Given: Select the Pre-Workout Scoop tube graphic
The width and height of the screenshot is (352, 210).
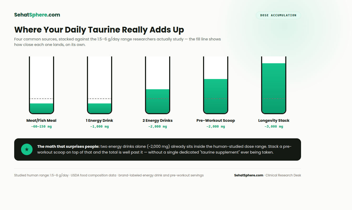Looking at the screenshot, I should coord(216,85).
